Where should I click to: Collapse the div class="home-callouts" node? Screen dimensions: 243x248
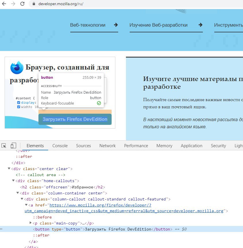(13, 181)
